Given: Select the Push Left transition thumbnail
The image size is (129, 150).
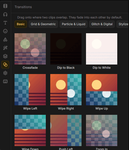Looking at the screenshot, I should pyautogui.click(x=66, y=130).
